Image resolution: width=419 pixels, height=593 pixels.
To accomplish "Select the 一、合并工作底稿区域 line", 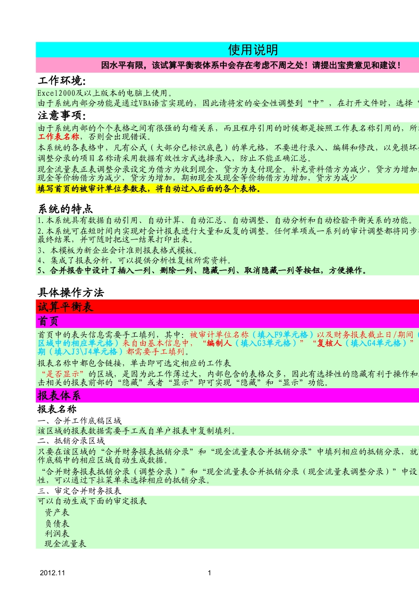I will tap(79, 421).
